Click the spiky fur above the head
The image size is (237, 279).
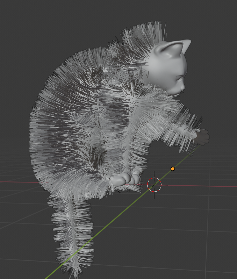(x=147, y=35)
